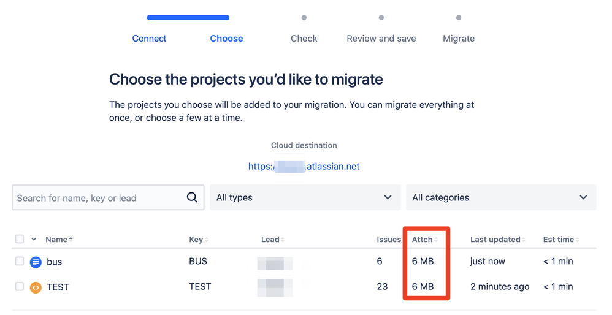Screen dimensions: 612x315
Task: Click the issues count 6 for bus
Action: (380, 261)
